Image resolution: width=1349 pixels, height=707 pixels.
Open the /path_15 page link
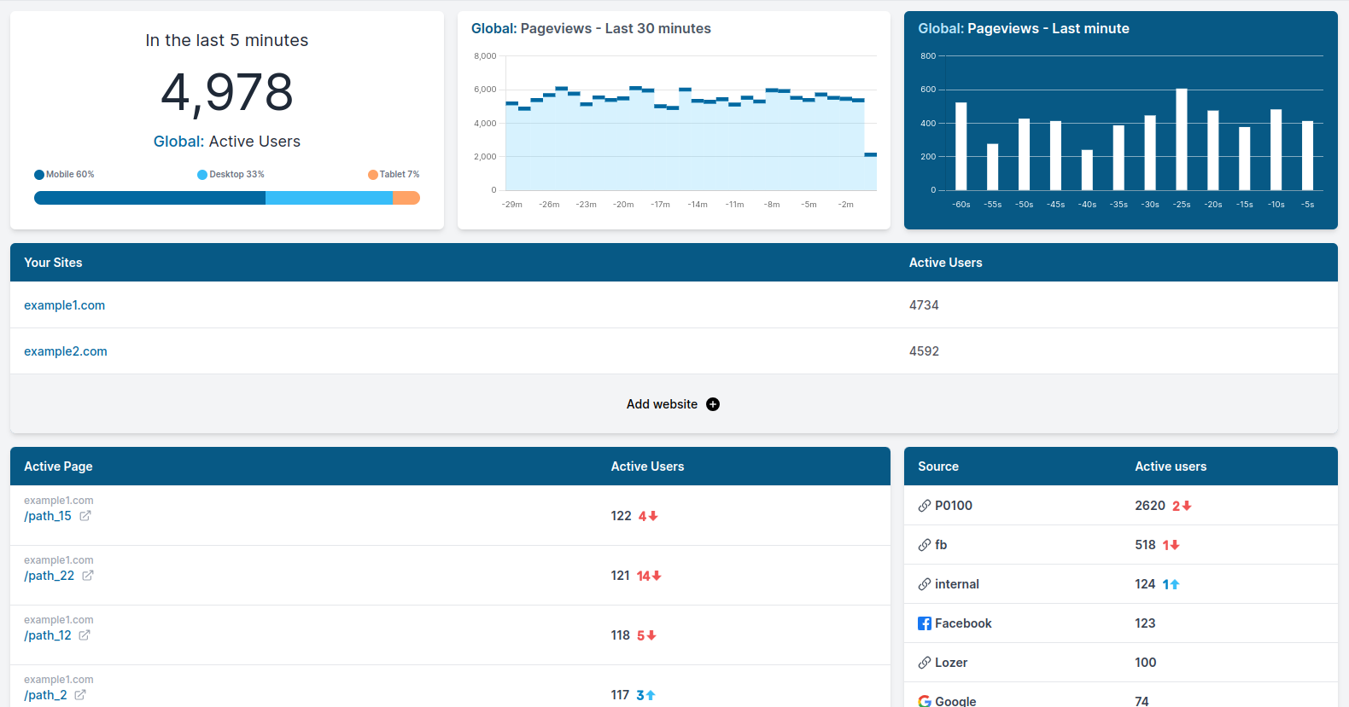coord(48,516)
